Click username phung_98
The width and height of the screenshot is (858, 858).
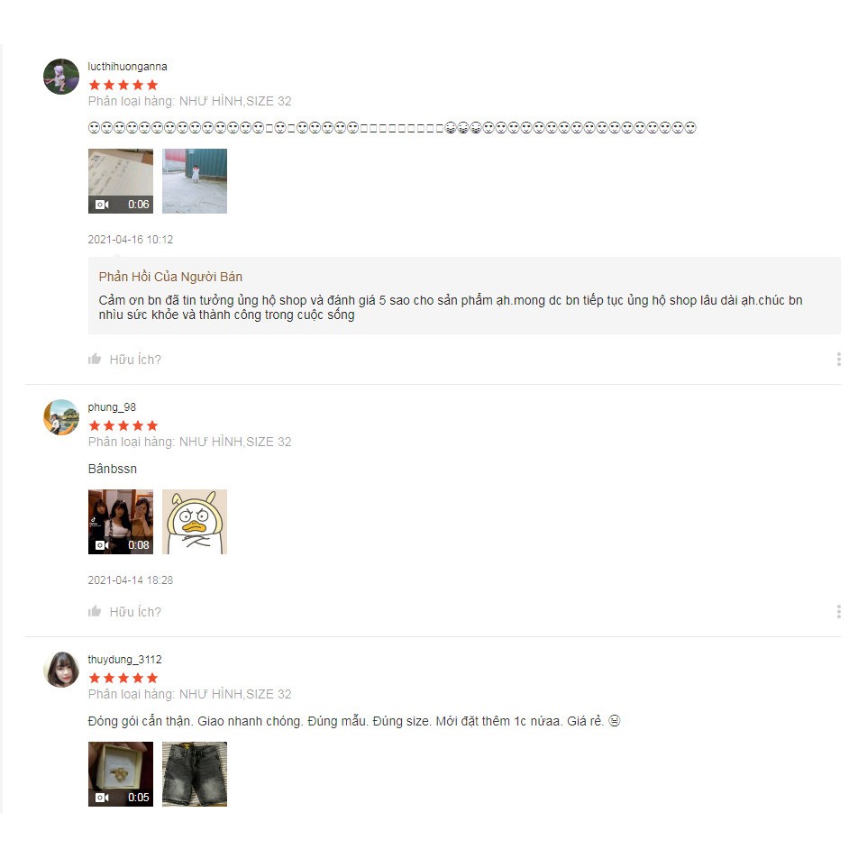(112, 407)
